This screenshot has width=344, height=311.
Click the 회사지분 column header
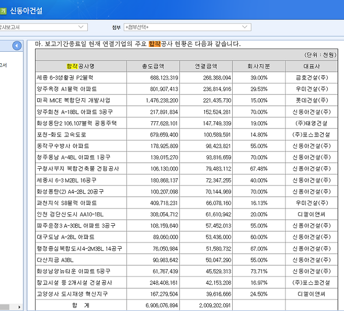tap(259, 66)
